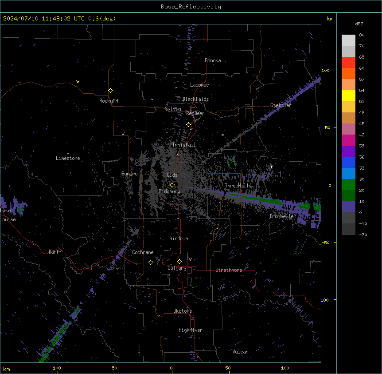
Task: Select the red 65 dBZ legend swatch
Action: 348,62
